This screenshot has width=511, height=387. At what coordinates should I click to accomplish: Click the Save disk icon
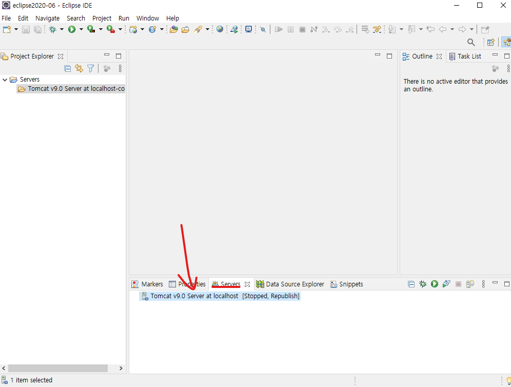coord(26,29)
